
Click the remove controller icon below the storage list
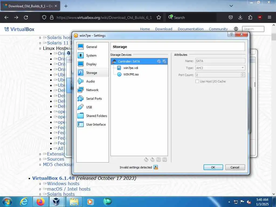pyautogui.click(x=152, y=160)
